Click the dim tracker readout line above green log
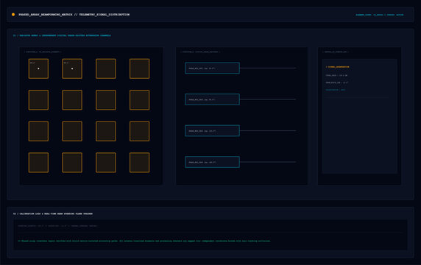This screenshot has height=265, width=421. coord(57,226)
